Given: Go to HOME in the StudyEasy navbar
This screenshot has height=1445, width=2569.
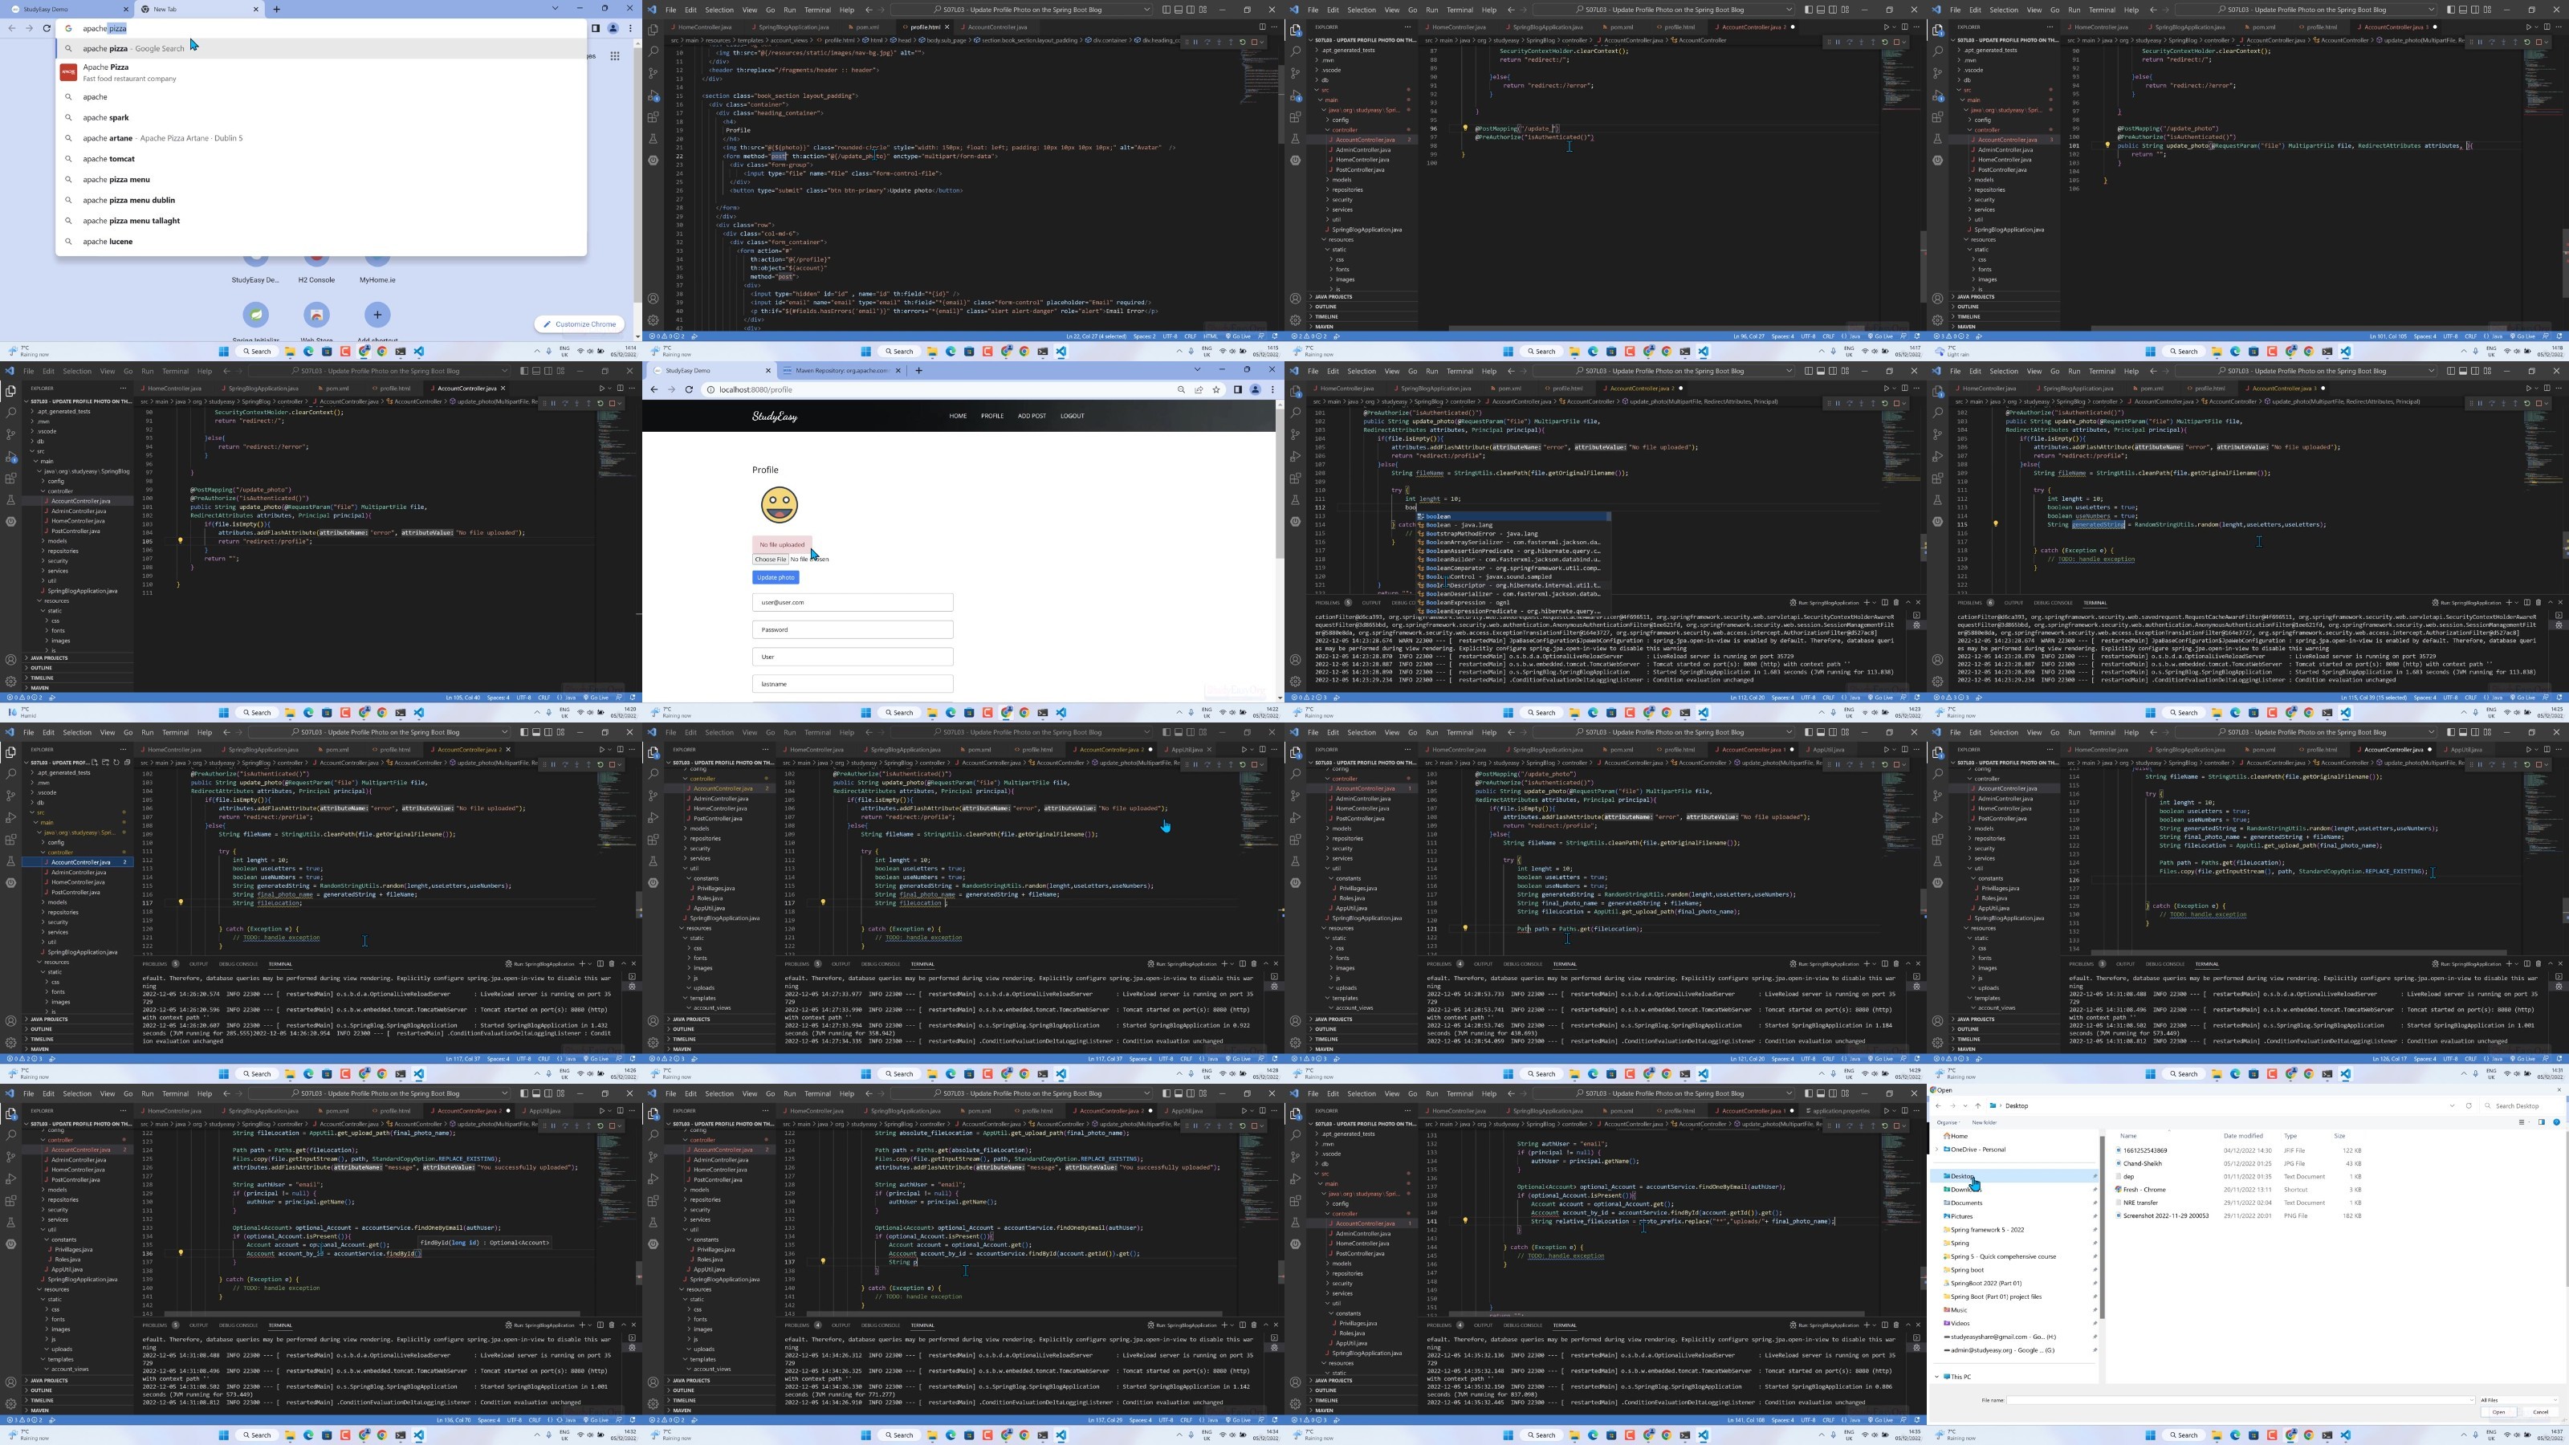Looking at the screenshot, I should [x=959, y=416].
